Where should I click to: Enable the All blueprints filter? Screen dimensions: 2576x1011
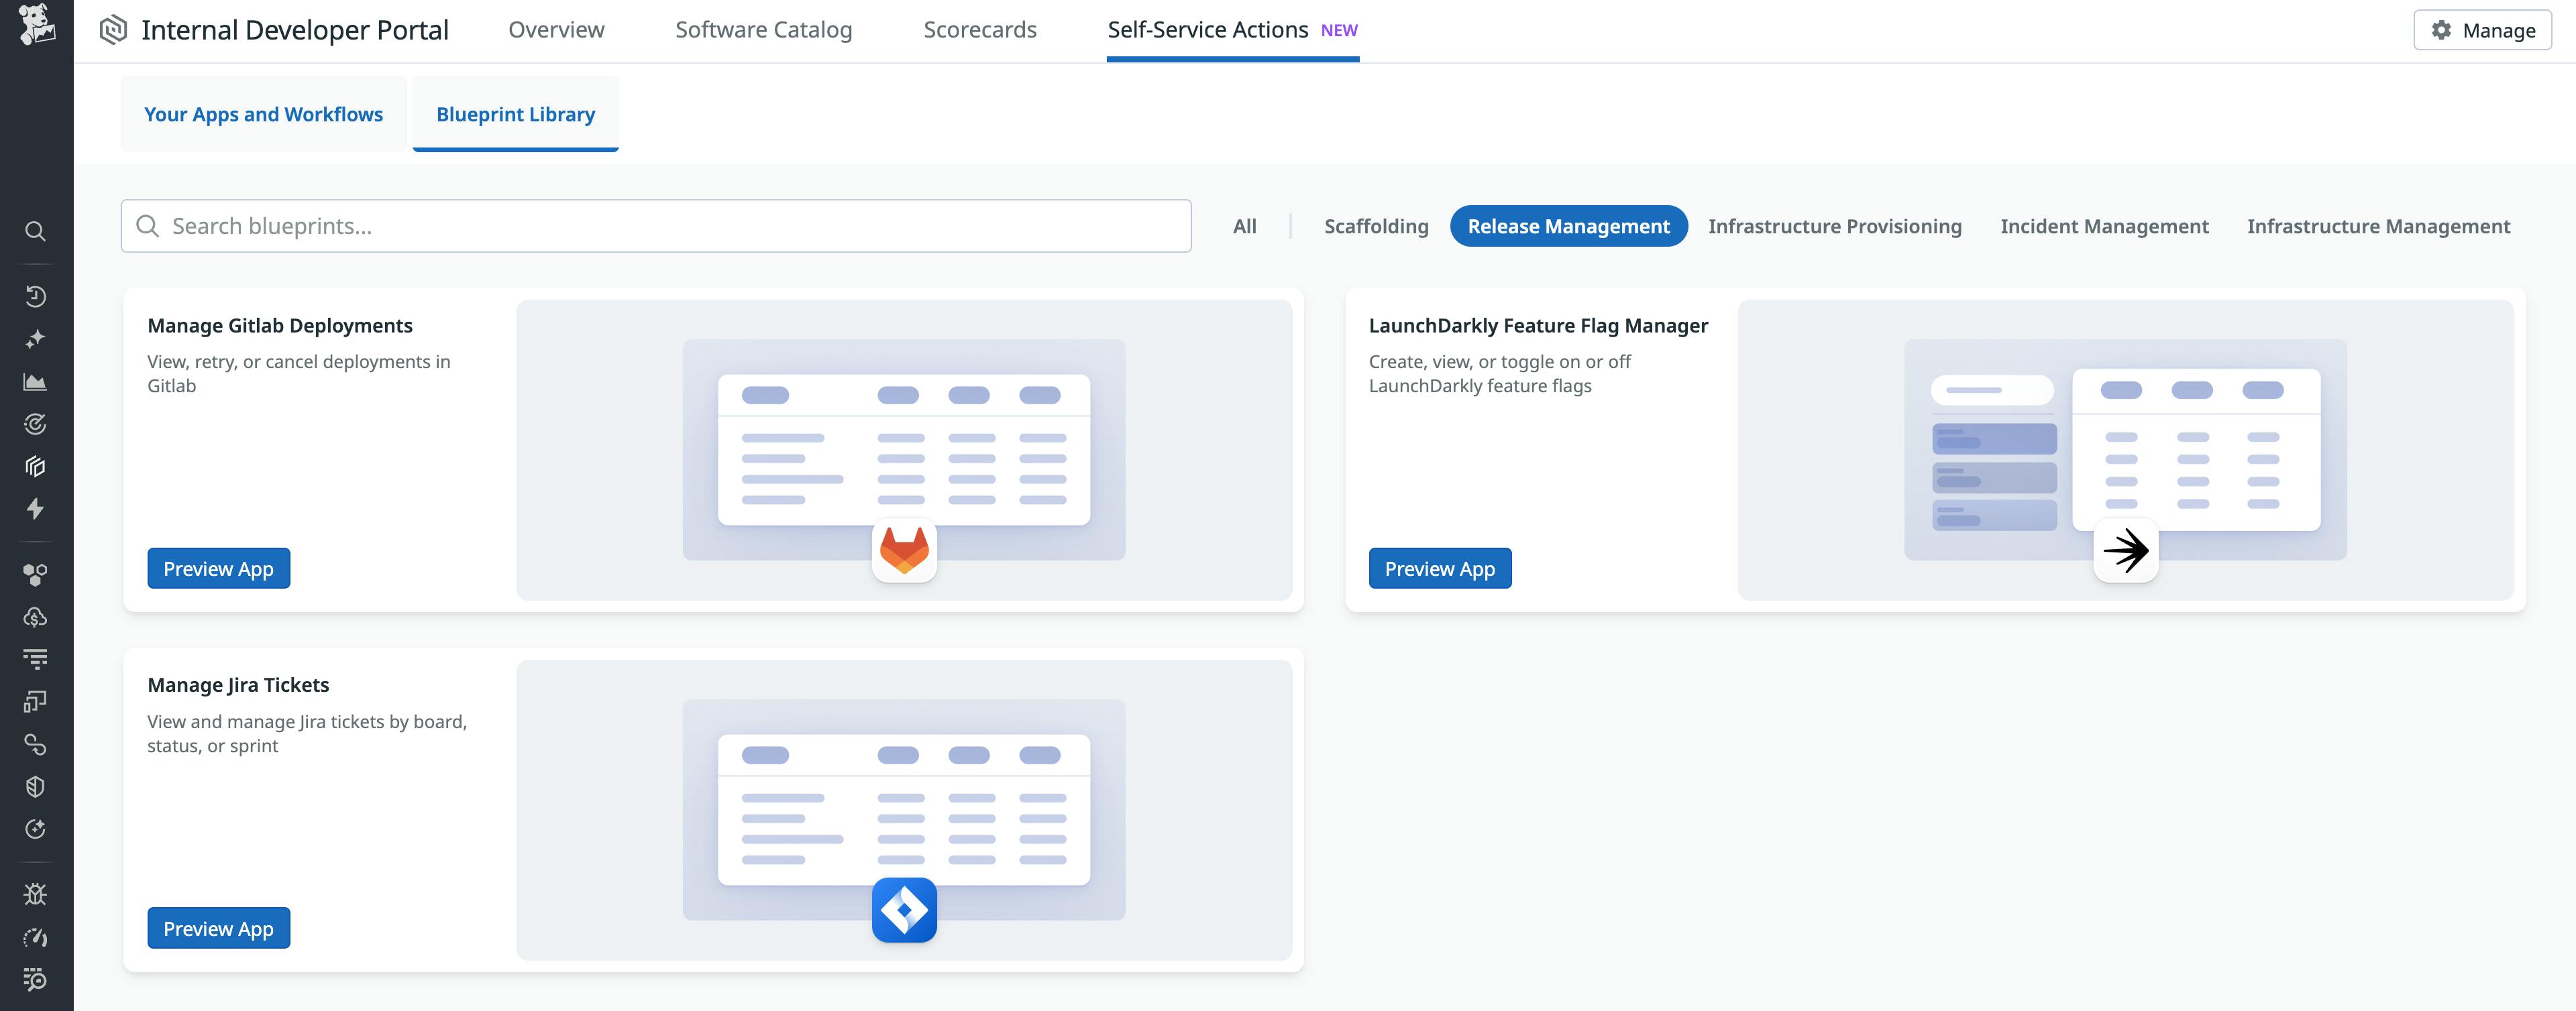pyautogui.click(x=1243, y=226)
